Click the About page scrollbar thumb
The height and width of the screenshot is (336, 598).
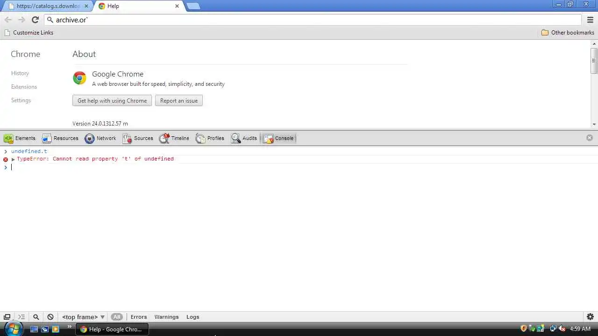click(594, 61)
